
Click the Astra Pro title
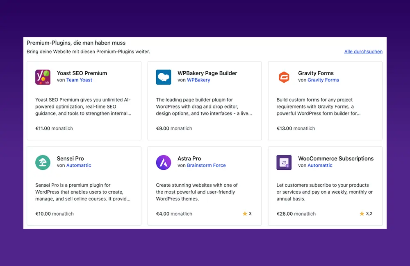pos(189,159)
